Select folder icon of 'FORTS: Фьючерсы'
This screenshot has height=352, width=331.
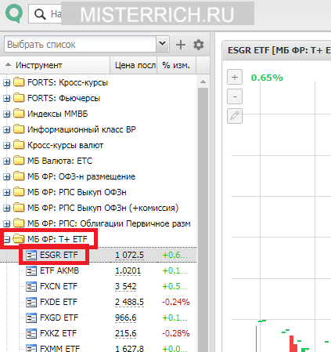pyautogui.click(x=19, y=98)
